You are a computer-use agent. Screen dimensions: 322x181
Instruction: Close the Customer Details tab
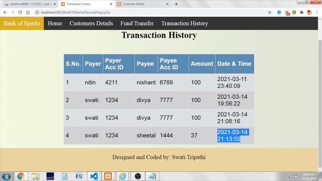[167, 4]
